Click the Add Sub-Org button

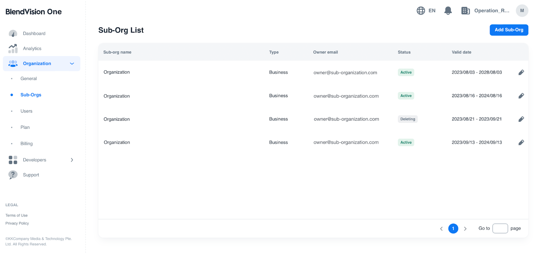[508, 30]
